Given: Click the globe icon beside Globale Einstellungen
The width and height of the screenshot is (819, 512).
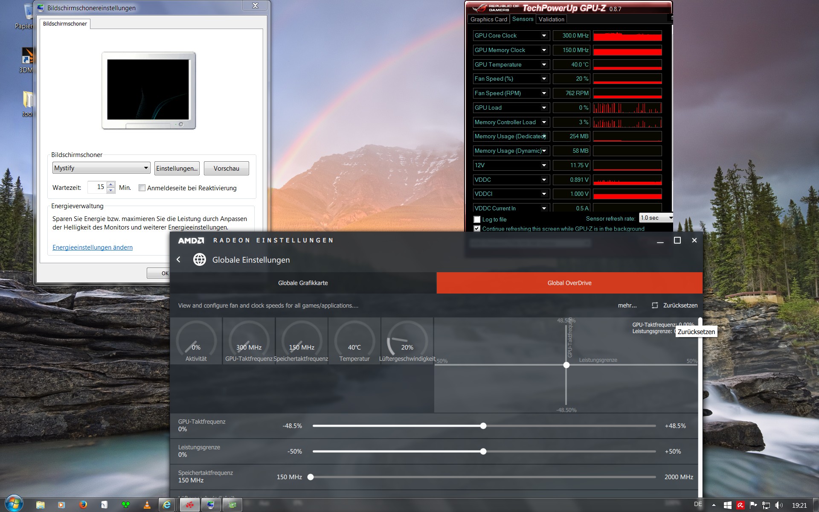Looking at the screenshot, I should pyautogui.click(x=199, y=259).
